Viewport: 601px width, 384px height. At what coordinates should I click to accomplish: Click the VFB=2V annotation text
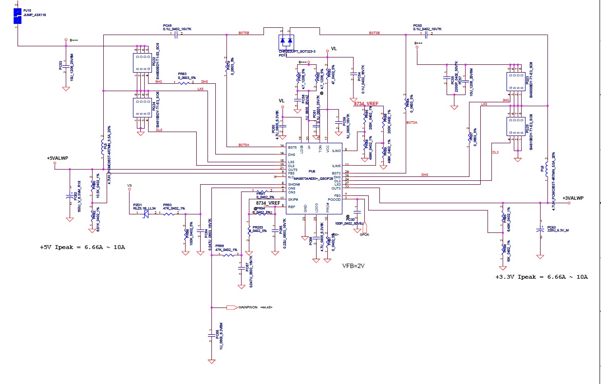354,265
